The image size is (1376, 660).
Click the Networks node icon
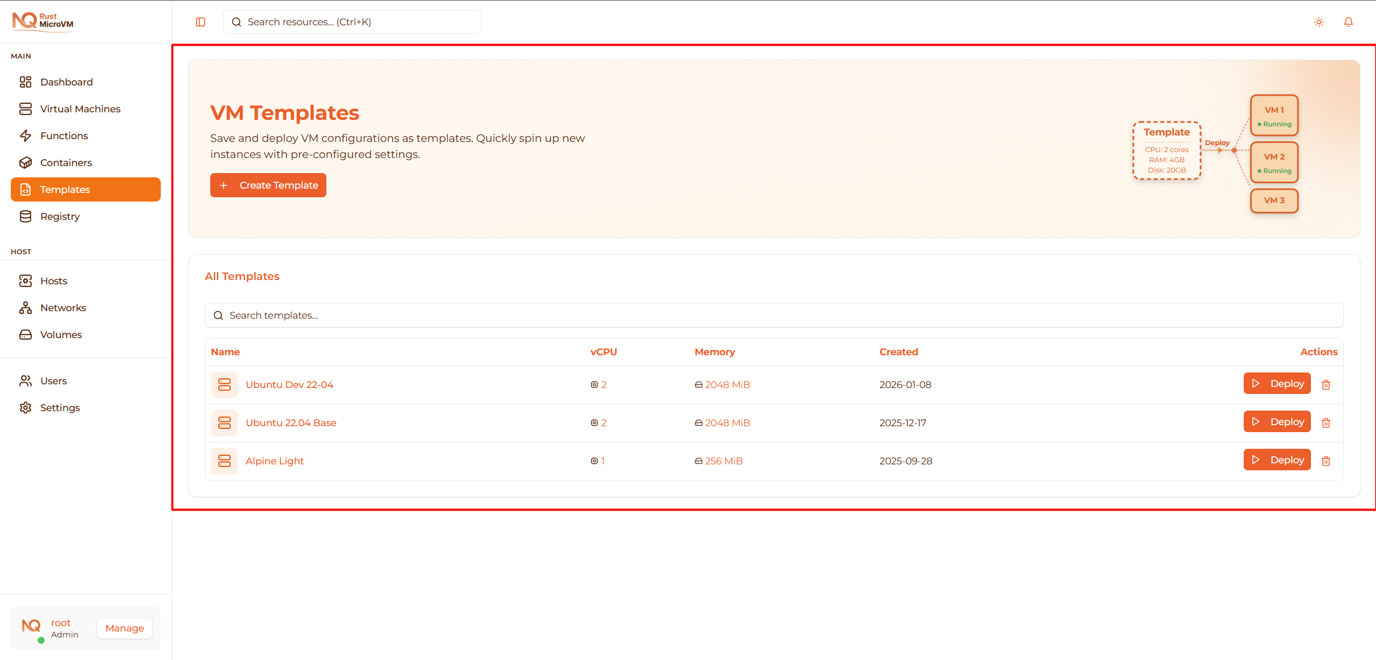tap(26, 307)
